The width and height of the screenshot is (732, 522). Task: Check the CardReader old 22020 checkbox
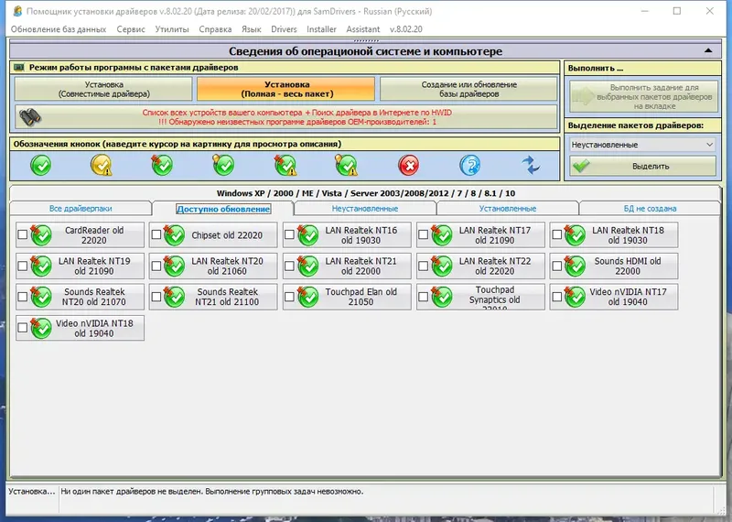tap(22, 234)
